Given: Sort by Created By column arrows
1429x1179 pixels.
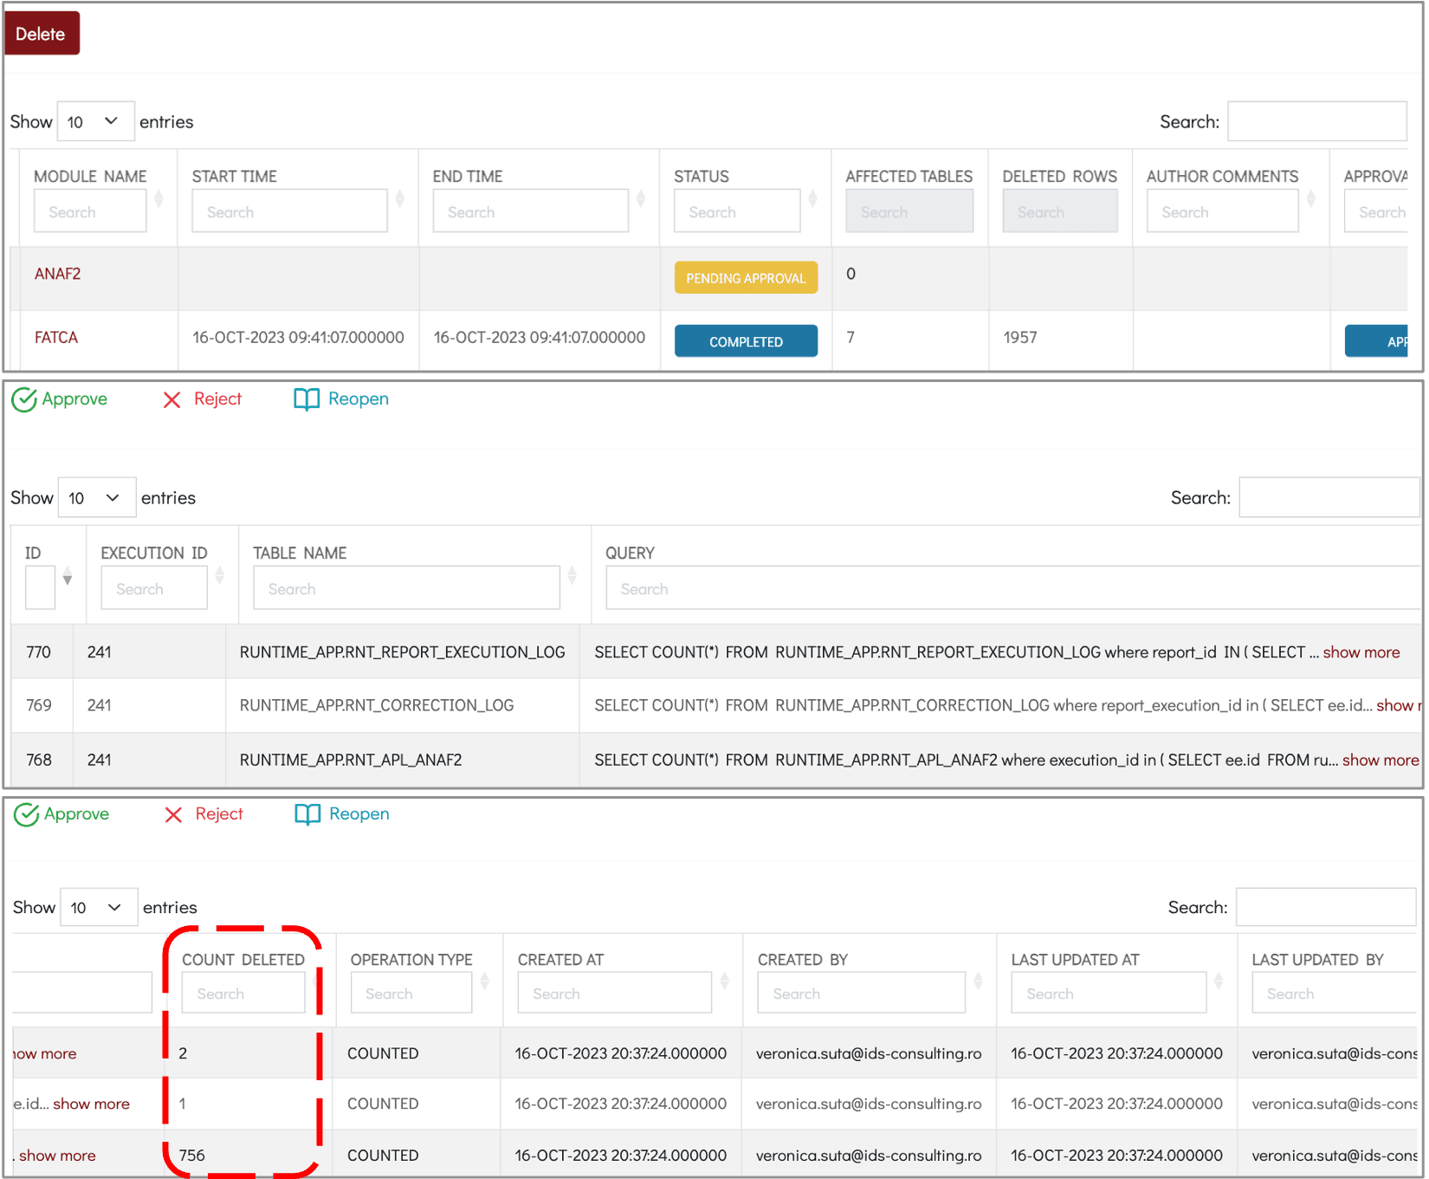Looking at the screenshot, I should click(978, 981).
